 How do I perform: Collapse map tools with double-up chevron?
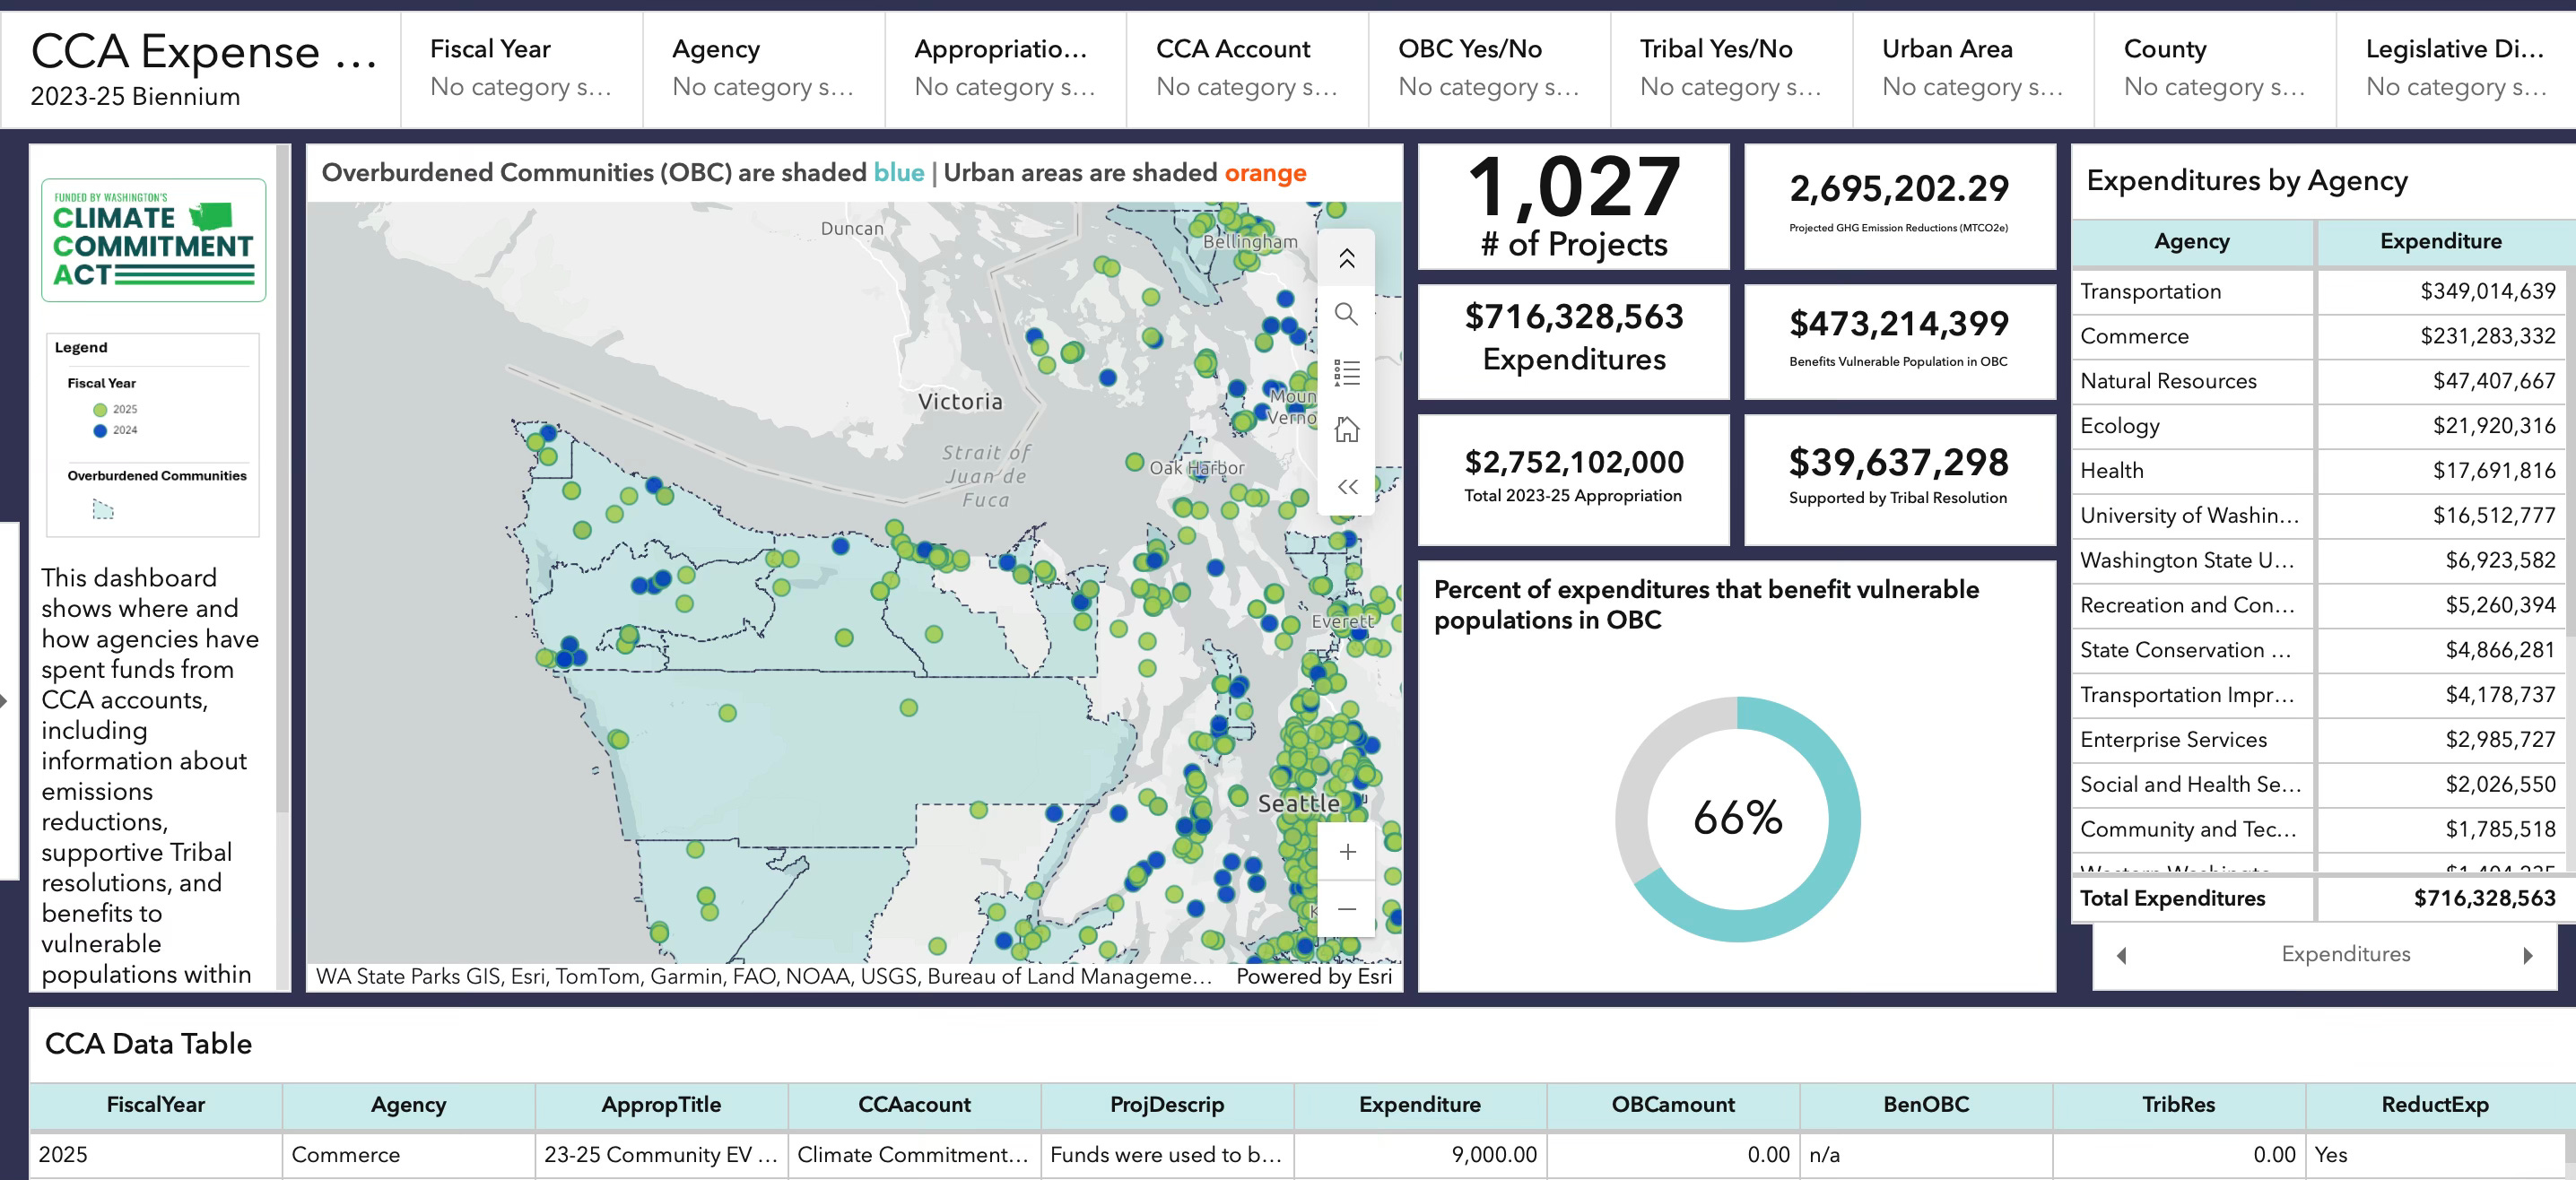point(1346,258)
